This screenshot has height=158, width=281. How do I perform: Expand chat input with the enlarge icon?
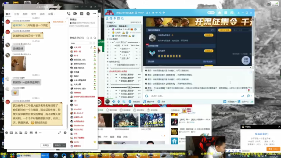point(60,133)
